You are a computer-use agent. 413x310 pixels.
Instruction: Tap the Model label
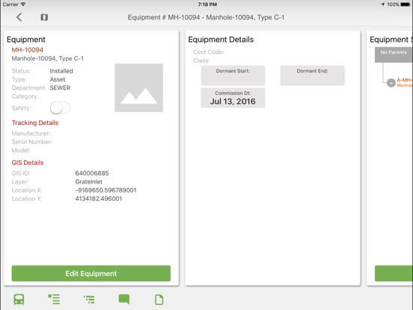[21, 151]
